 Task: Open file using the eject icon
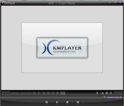point(103,93)
